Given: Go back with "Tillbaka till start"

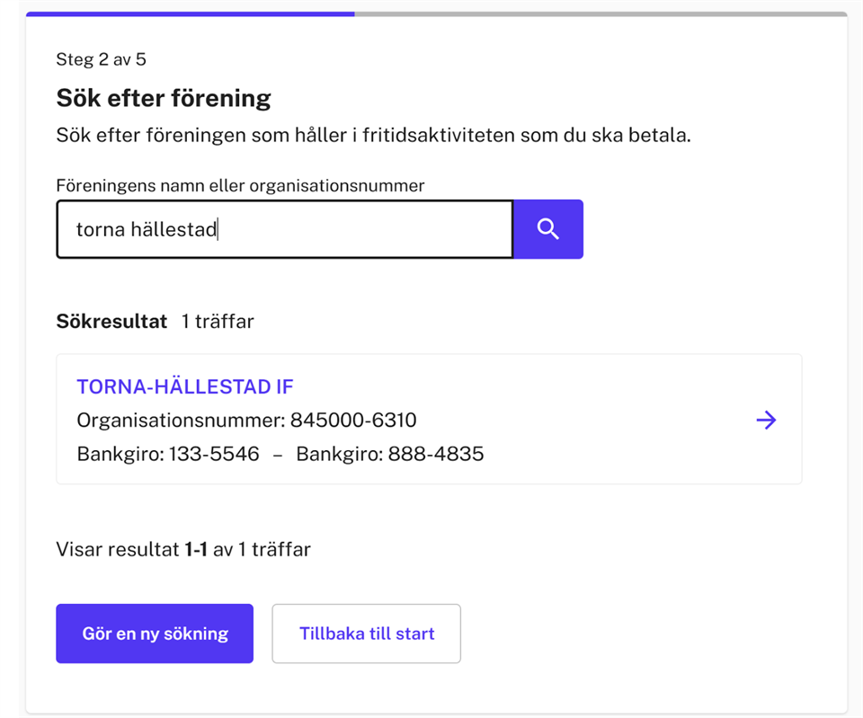Looking at the screenshot, I should point(366,634).
